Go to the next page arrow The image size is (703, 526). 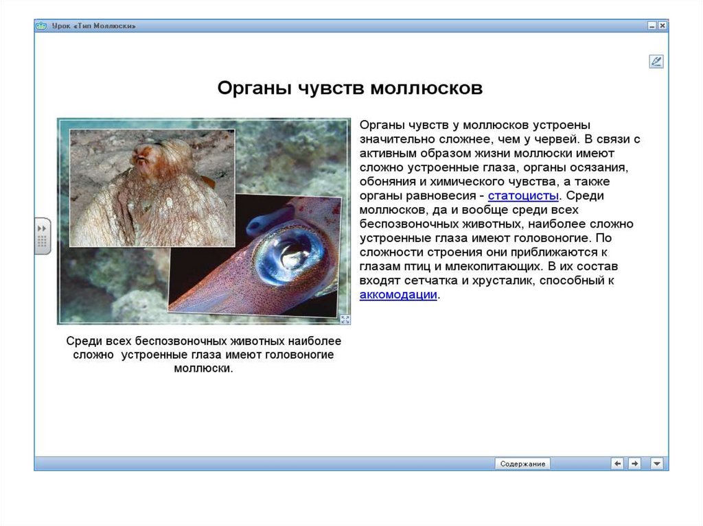(x=634, y=464)
